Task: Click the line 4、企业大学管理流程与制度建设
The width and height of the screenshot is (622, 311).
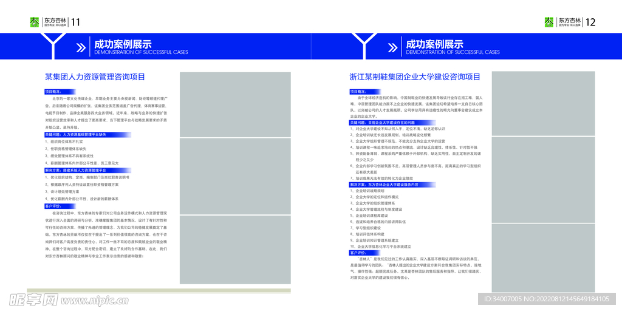Action: point(376,209)
